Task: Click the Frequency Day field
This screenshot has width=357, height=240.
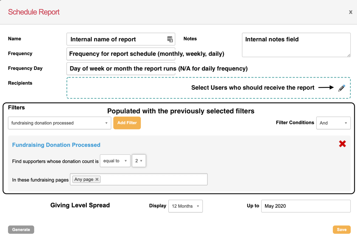Action: 121,68
